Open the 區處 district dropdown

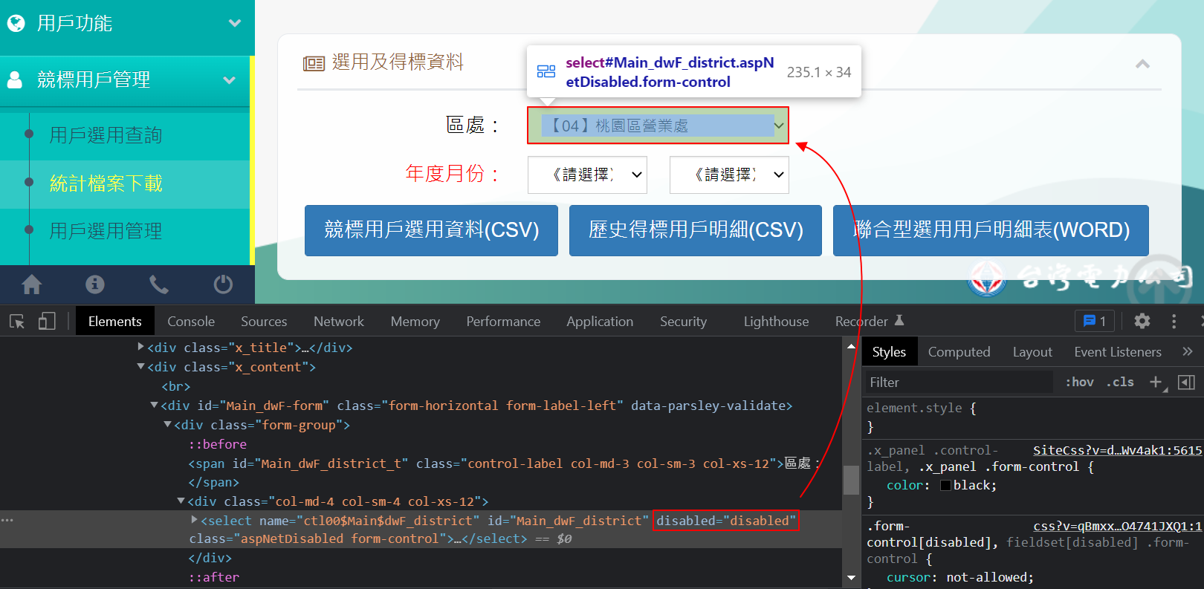(658, 126)
